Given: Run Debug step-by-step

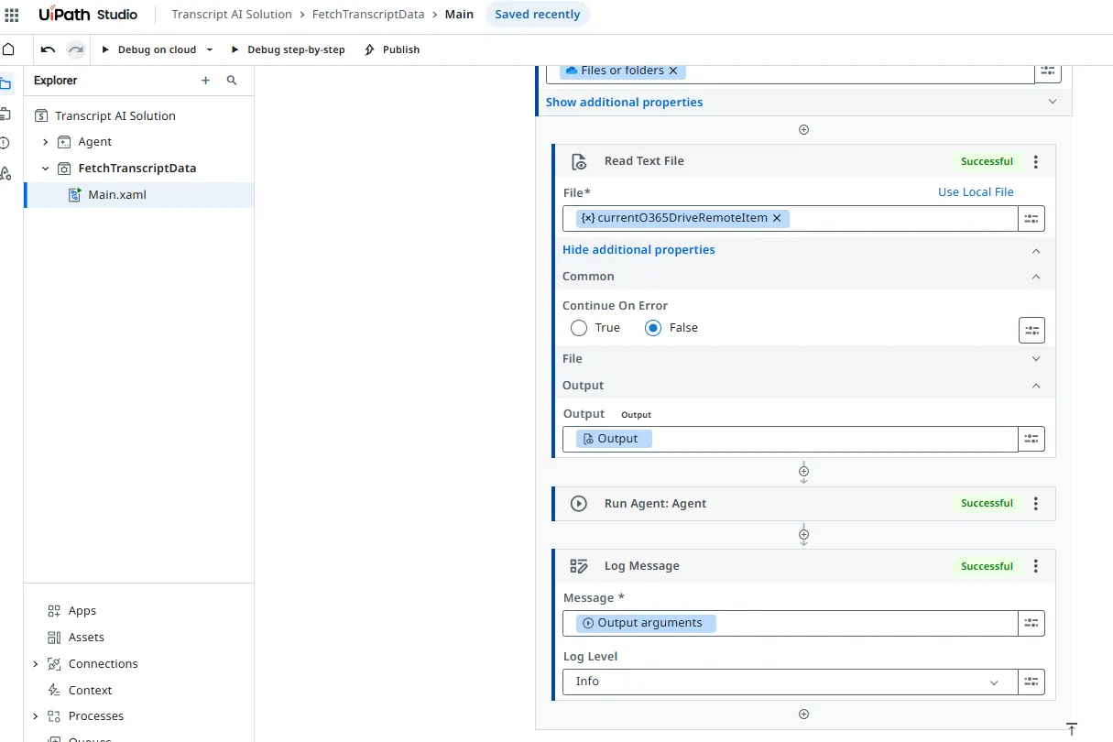Looking at the screenshot, I should pos(288,49).
